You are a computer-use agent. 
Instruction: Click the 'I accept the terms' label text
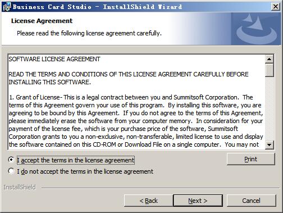[76, 160]
